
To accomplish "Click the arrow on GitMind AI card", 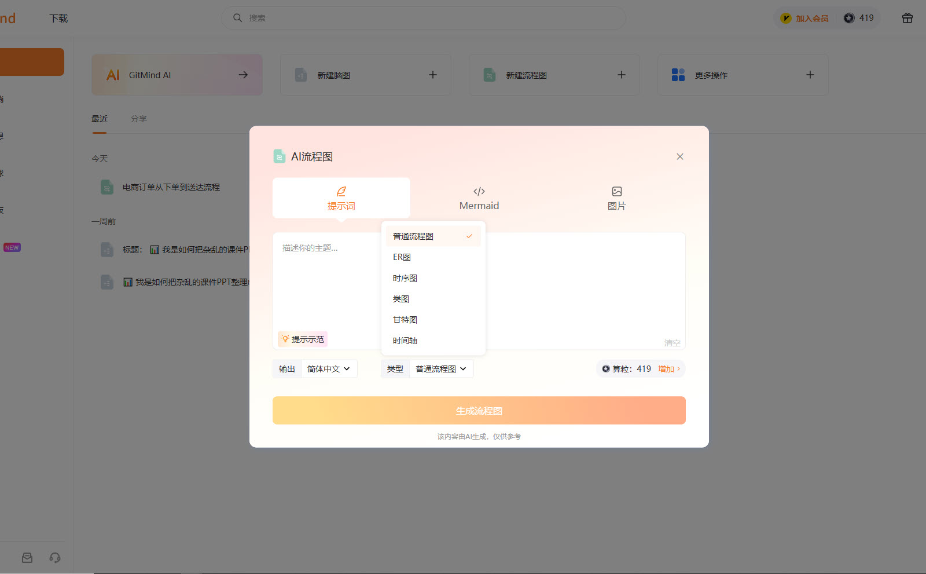I will pos(243,75).
